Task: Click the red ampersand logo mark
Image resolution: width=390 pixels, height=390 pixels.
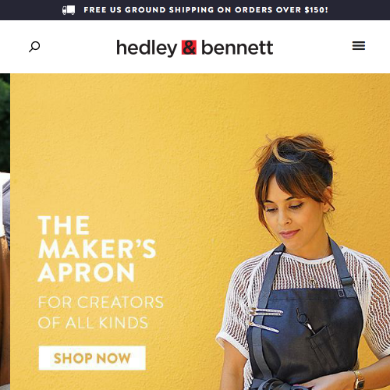Action: (189, 48)
